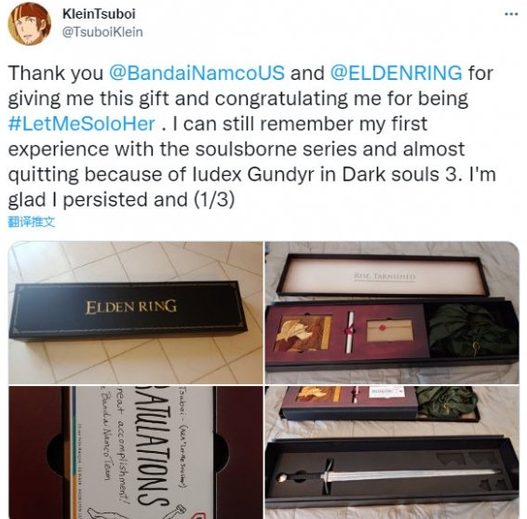Open the opened gift box photo
The image size is (527, 519).
click(x=392, y=313)
